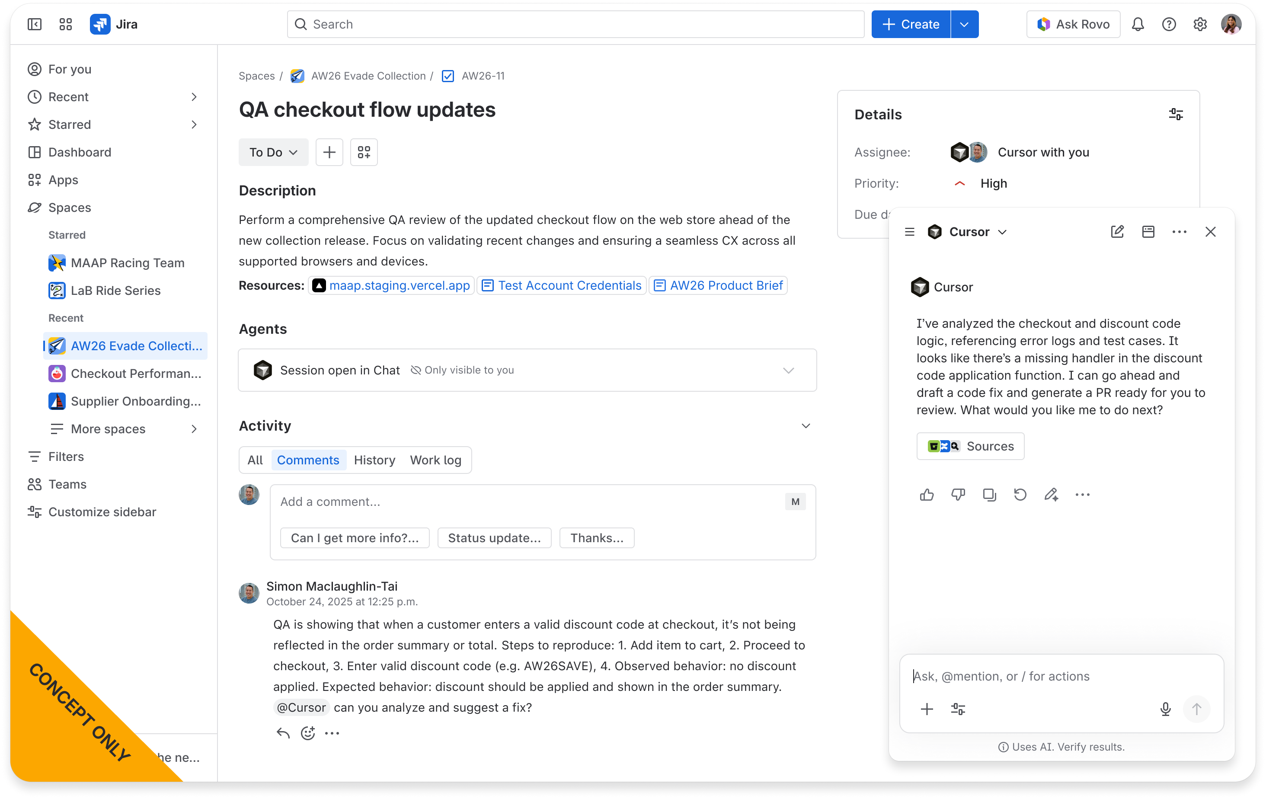Collapse the left navigation sidebar
This screenshot has height=799, width=1266.
point(34,24)
